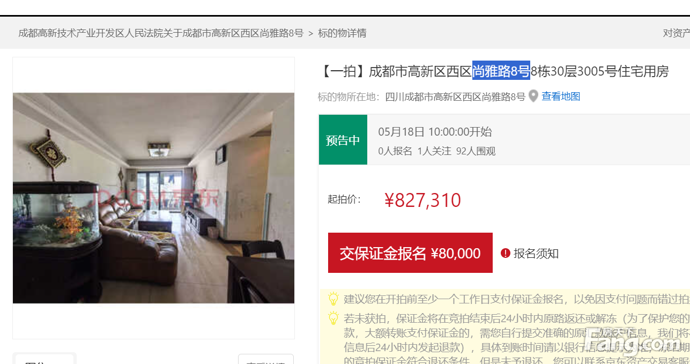The width and height of the screenshot is (690, 364).
Task: Click the starting price ¥827,310
Action: pos(422,200)
